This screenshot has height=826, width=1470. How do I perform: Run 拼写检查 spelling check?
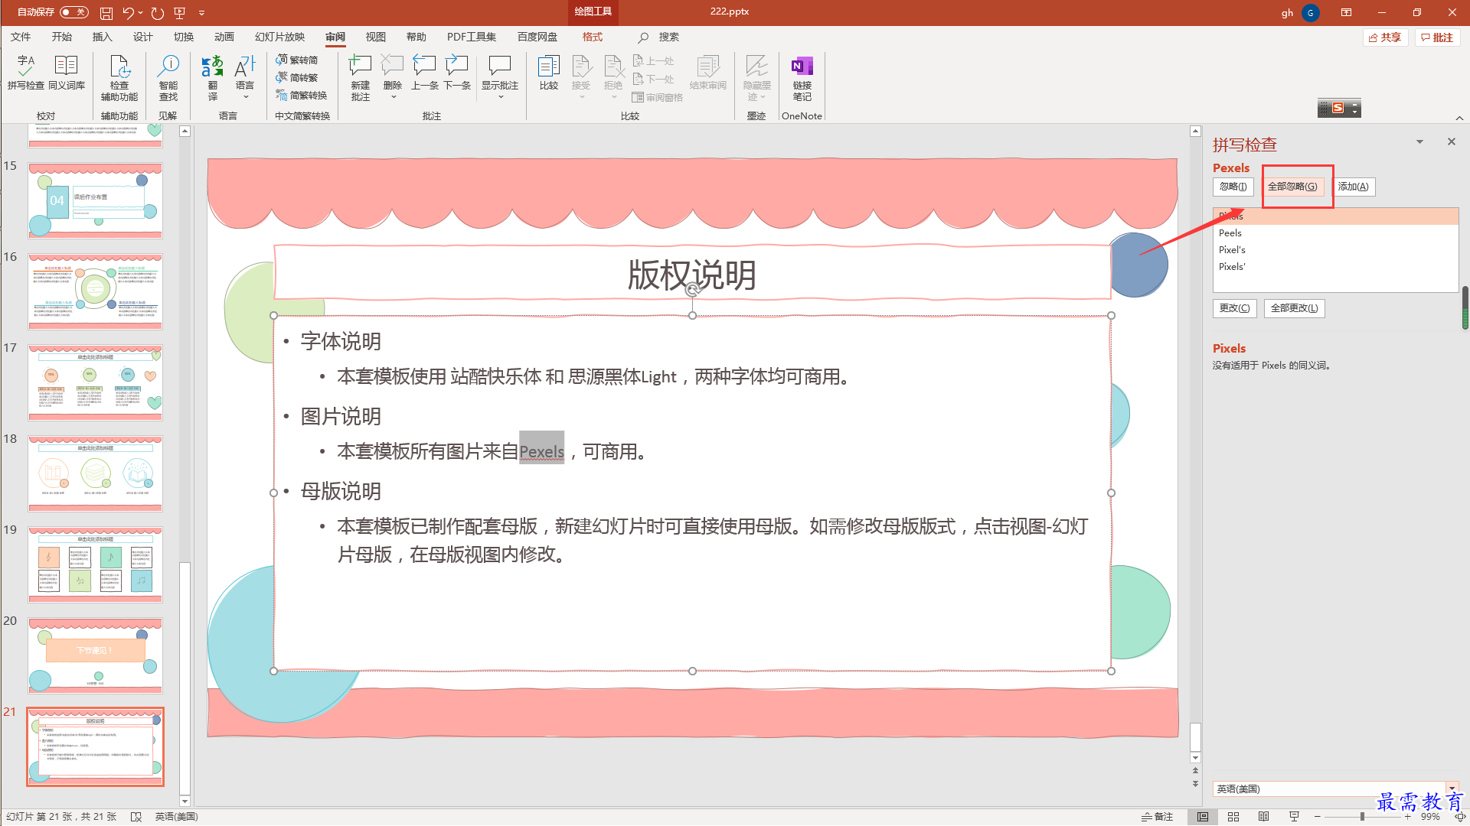(x=26, y=73)
